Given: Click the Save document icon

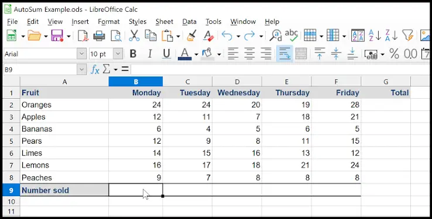Looking at the screenshot, I should coord(57,36).
